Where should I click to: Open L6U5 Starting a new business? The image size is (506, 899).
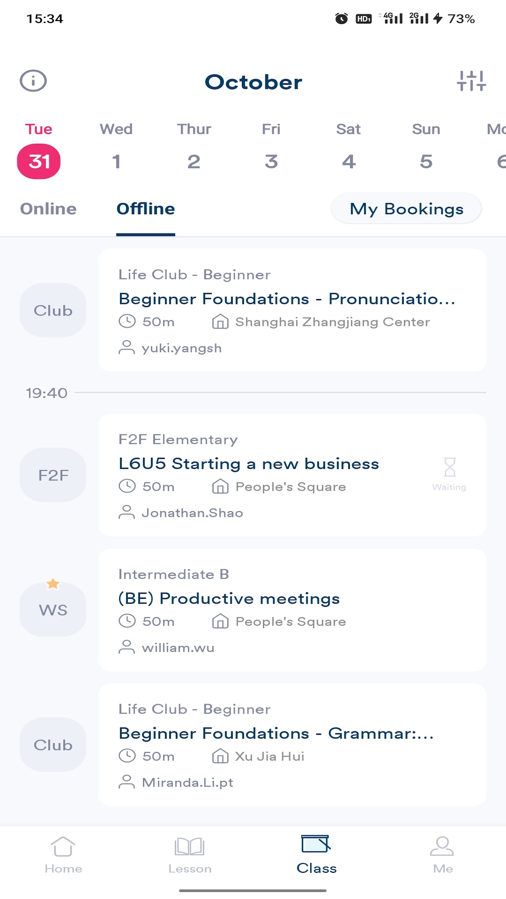[x=249, y=464]
